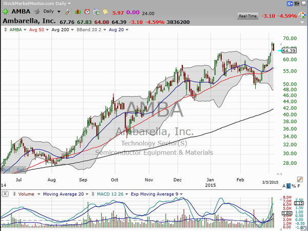
Task: Click the 67.83 high price value
Action: coord(84,22)
